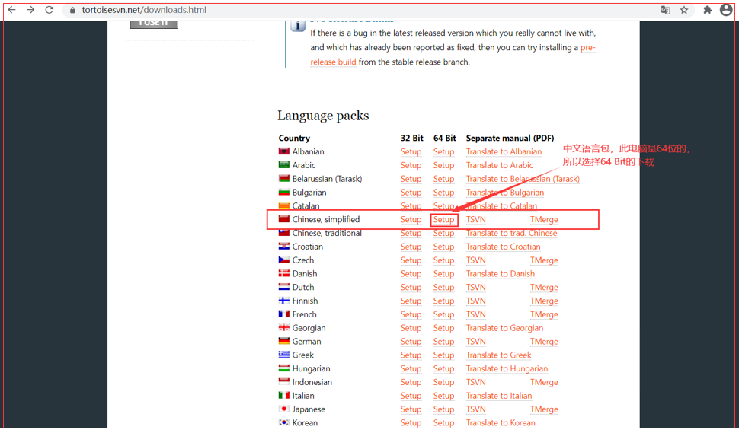
Task: Click the 'Separate manual (PDF)' column header
Action: [x=510, y=138]
